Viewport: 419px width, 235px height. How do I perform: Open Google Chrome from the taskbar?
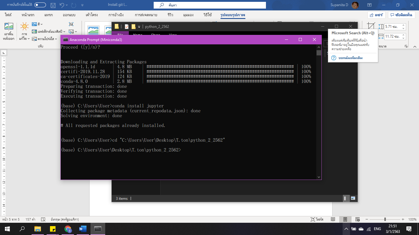pos(68,229)
